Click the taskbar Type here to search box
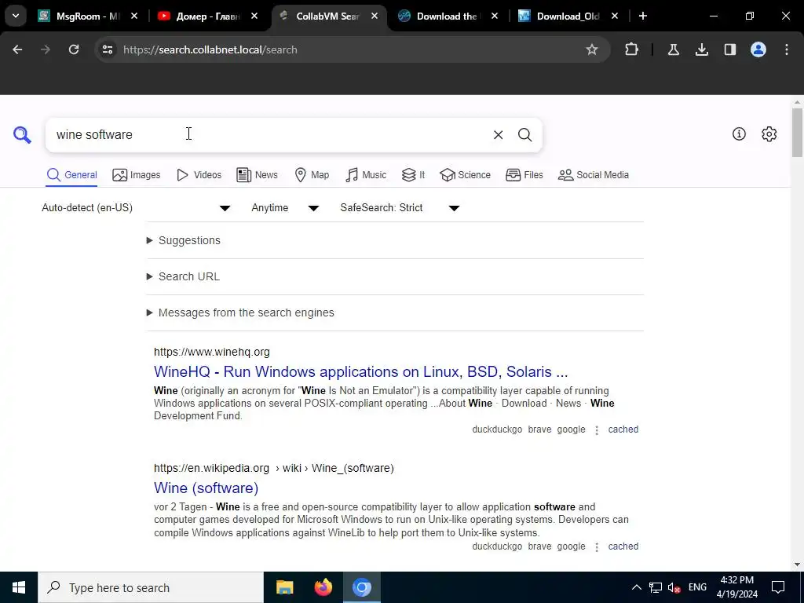This screenshot has height=603, width=804. (x=151, y=587)
